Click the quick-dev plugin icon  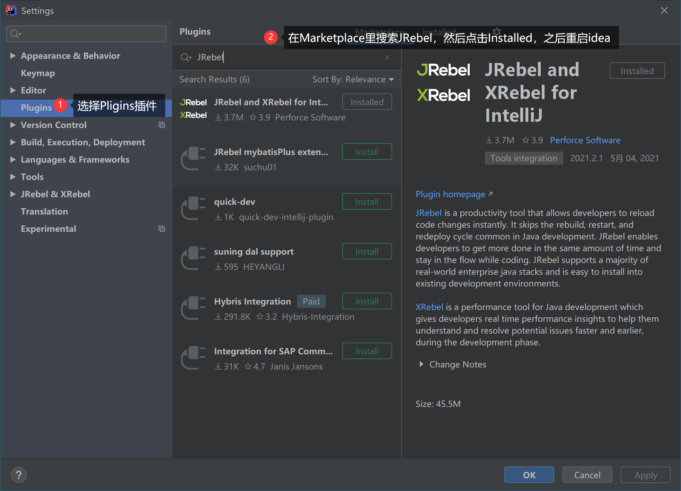(193, 208)
